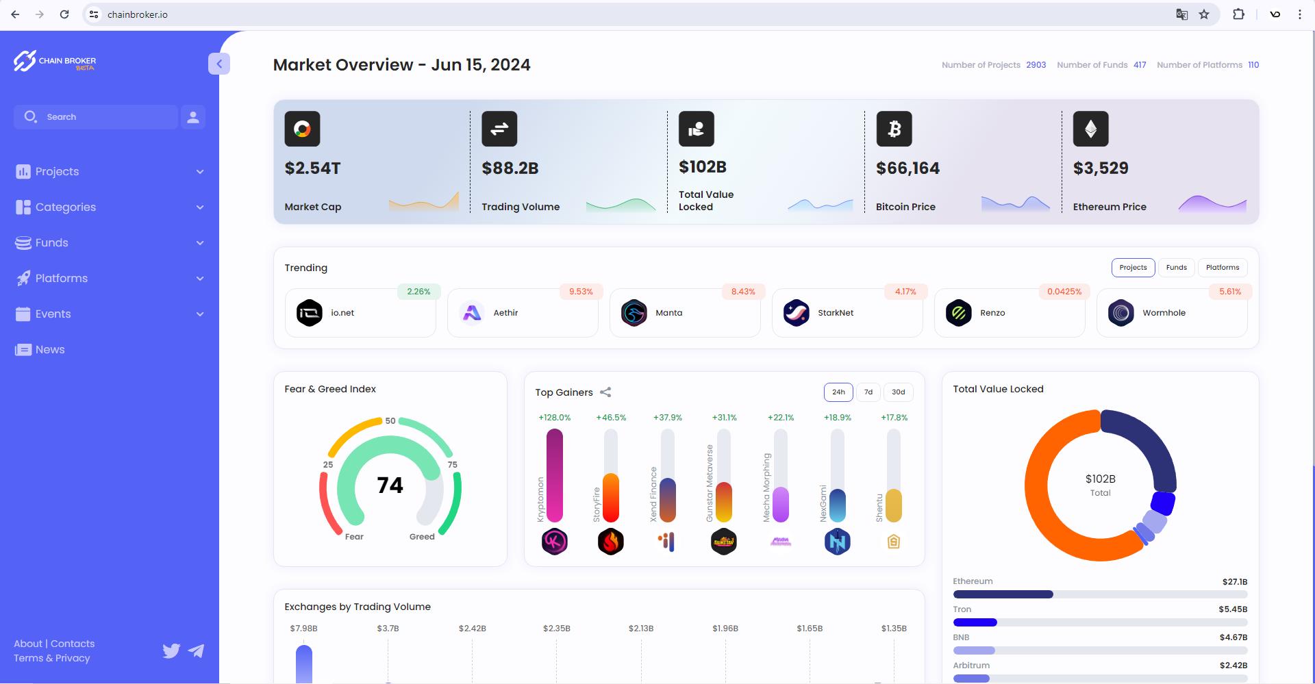
Task: Focus the sidebar Search field
Action: pos(96,117)
